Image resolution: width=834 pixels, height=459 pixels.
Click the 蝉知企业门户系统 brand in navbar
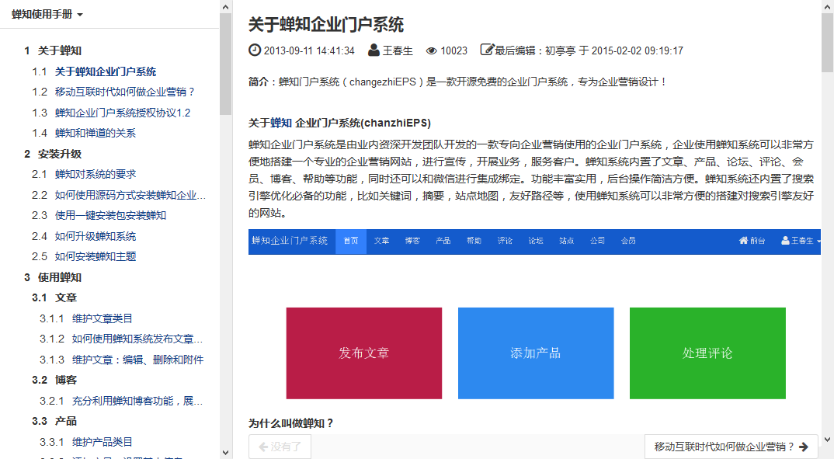pyautogui.click(x=290, y=241)
